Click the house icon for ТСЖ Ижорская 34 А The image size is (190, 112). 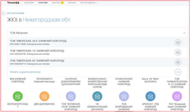click(178, 43)
